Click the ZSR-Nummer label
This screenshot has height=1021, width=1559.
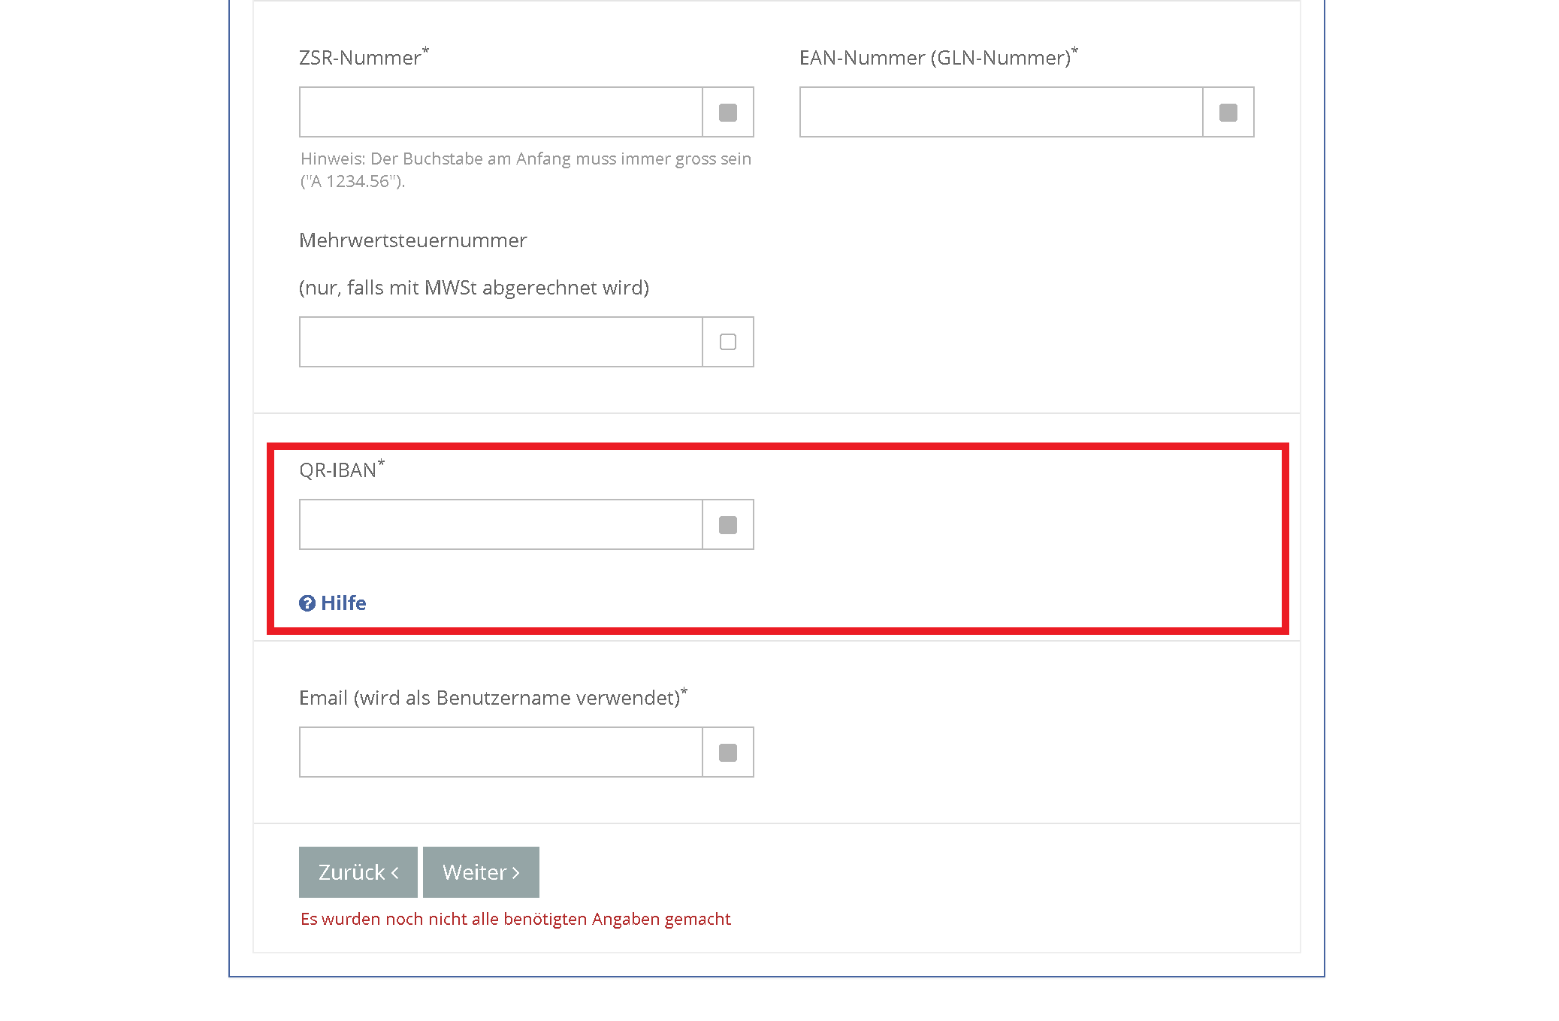click(x=364, y=57)
